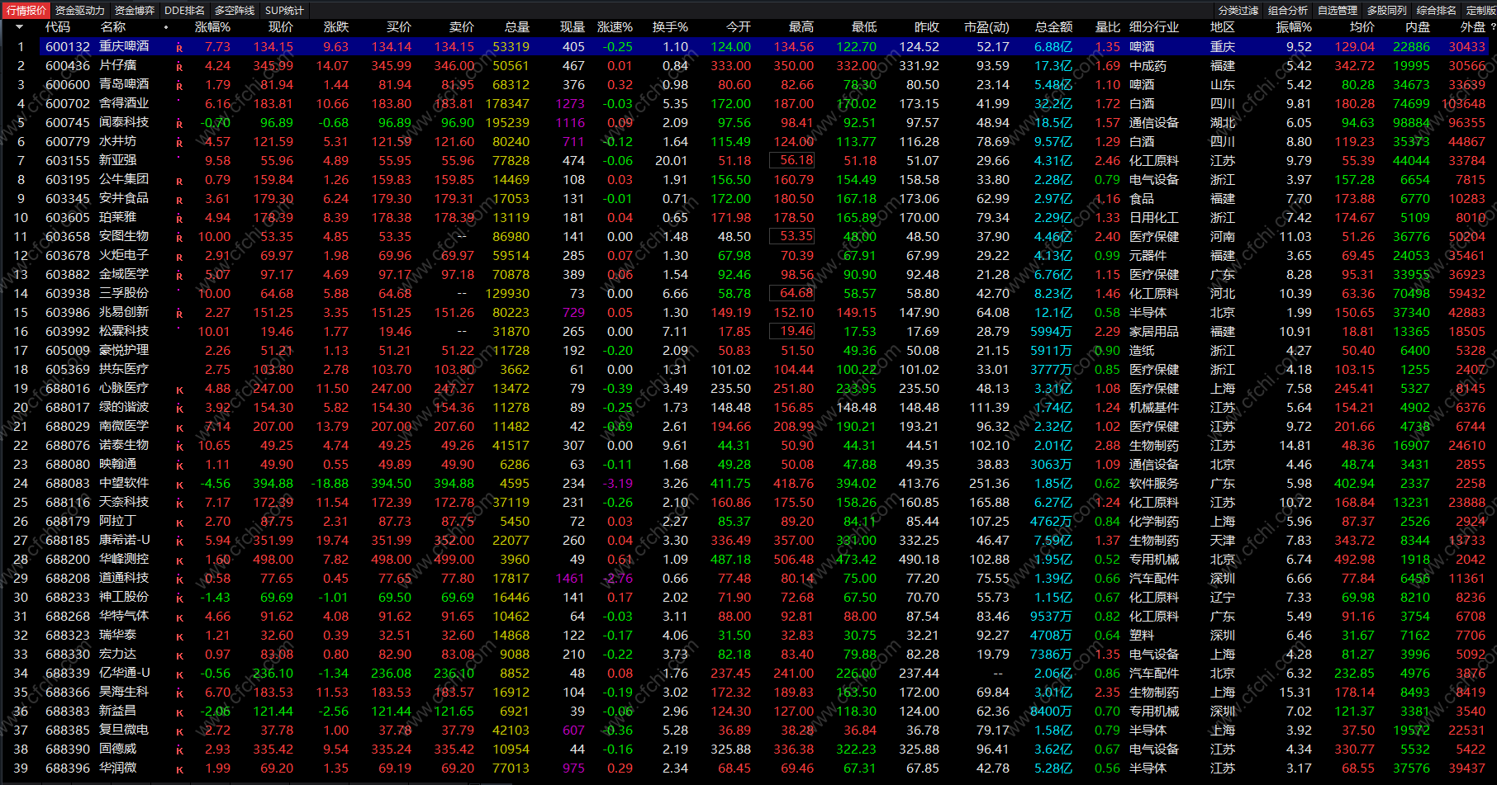This screenshot has width=1497, height=785.
Task: Click the K marker beside 华峰测控
Action: coord(179,560)
